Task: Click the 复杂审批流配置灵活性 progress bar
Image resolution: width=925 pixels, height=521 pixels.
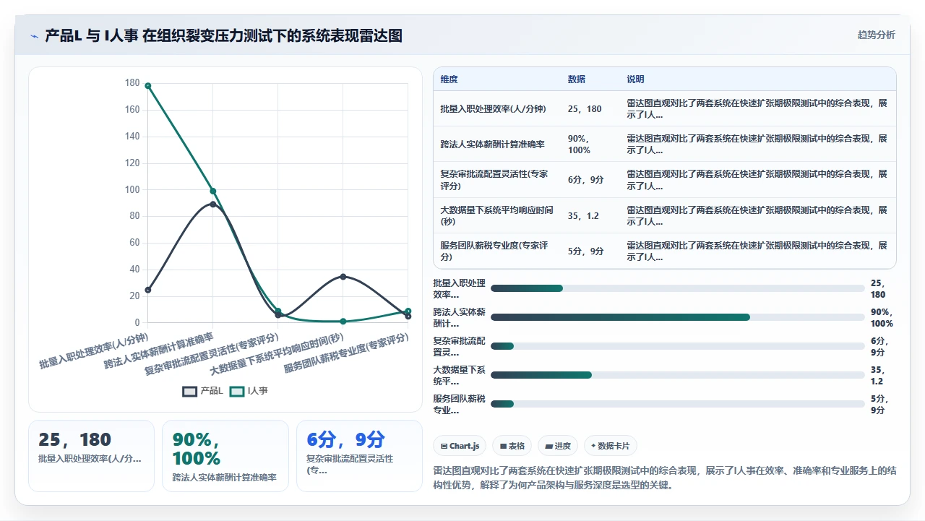Action: pos(677,346)
